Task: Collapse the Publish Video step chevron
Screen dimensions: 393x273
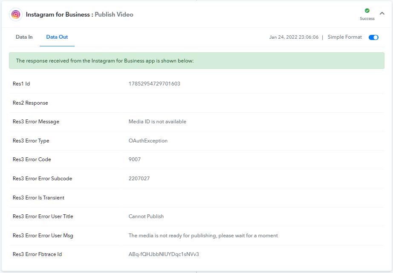Action: click(382, 14)
